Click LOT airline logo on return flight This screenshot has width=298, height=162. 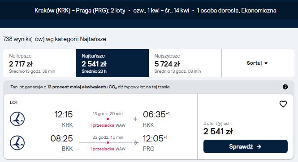17,143
